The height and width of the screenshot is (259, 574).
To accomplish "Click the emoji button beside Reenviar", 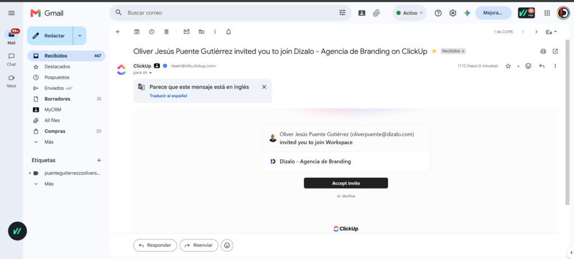I will tap(227, 246).
